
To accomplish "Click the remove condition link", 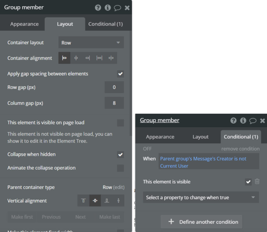I will pyautogui.click(x=240, y=149).
